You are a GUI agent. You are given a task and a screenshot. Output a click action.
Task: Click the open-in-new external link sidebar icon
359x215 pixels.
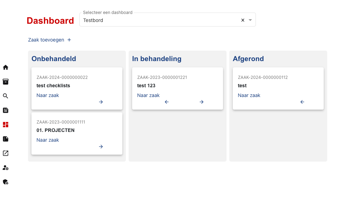coord(6,153)
